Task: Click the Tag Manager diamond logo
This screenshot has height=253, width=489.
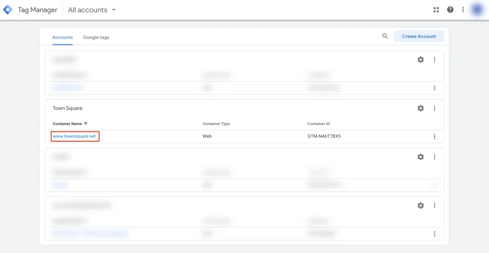Action: [8, 10]
